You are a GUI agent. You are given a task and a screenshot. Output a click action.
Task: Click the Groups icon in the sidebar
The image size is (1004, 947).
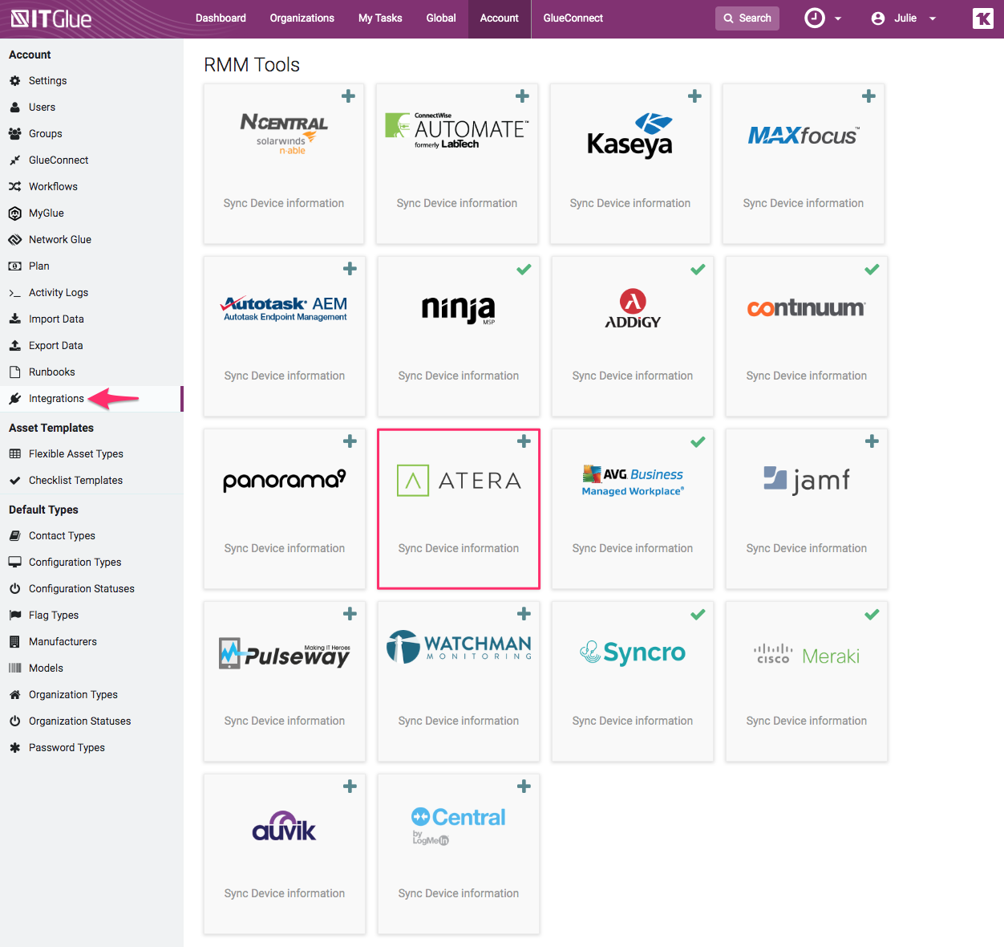click(14, 133)
